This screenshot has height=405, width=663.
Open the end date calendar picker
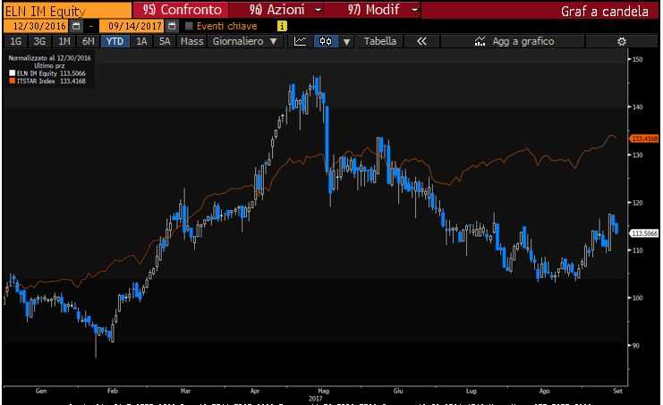point(172,26)
